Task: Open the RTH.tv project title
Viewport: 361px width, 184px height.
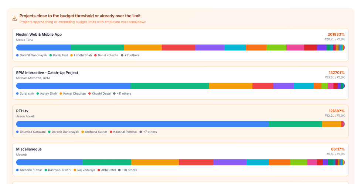Action: click(x=22, y=111)
